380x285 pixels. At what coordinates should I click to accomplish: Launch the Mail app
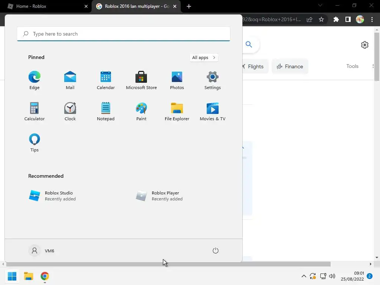point(70,81)
